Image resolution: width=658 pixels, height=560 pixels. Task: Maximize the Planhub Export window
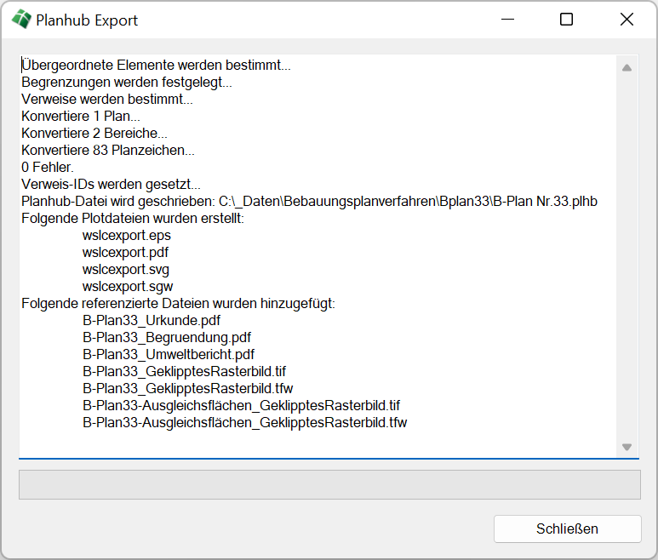(566, 20)
